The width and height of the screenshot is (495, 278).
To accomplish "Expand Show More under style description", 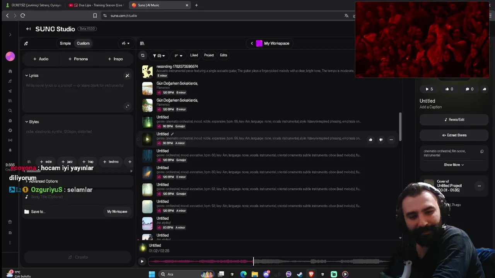I will pos(454,165).
